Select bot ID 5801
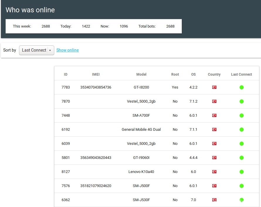The height and width of the screenshot is (207, 261). point(66,157)
